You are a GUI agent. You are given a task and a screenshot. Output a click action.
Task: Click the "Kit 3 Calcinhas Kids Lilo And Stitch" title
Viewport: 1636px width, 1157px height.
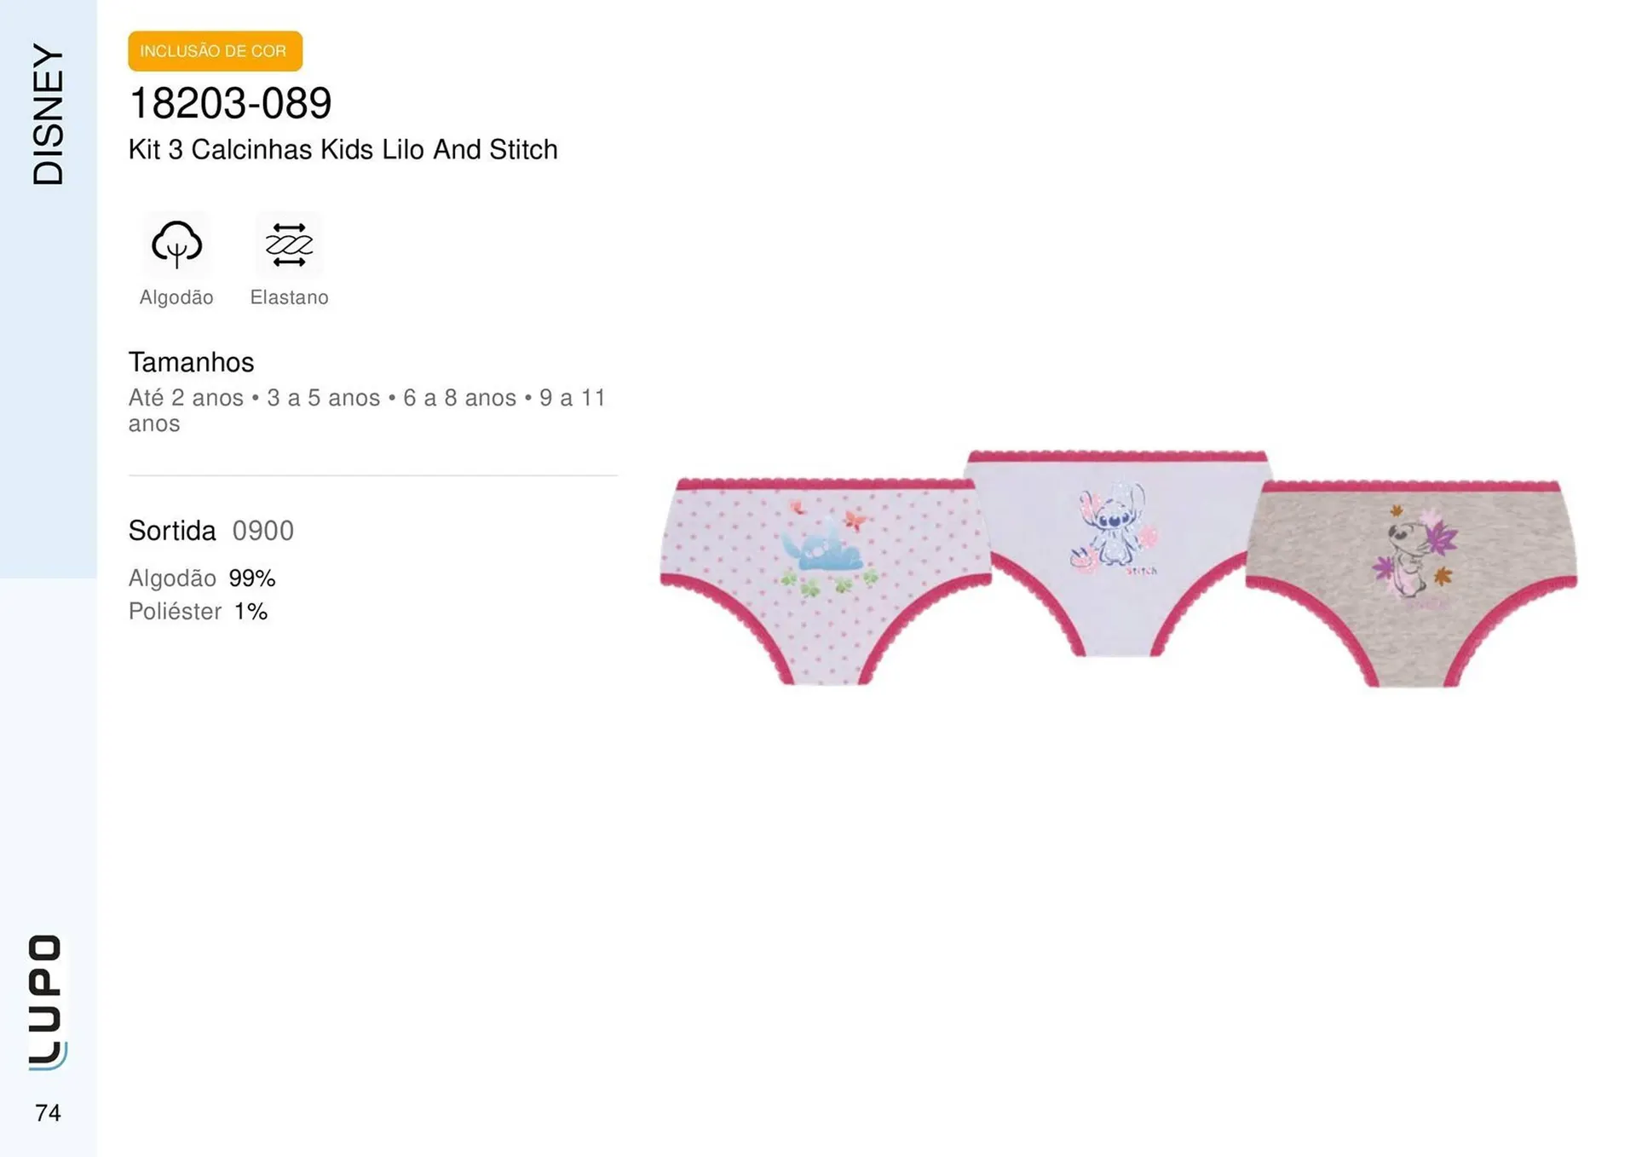click(343, 150)
